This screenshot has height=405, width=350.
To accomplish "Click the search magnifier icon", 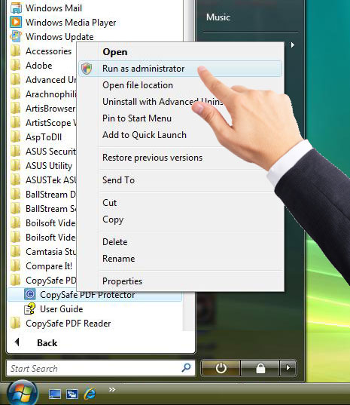I will coord(186,367).
